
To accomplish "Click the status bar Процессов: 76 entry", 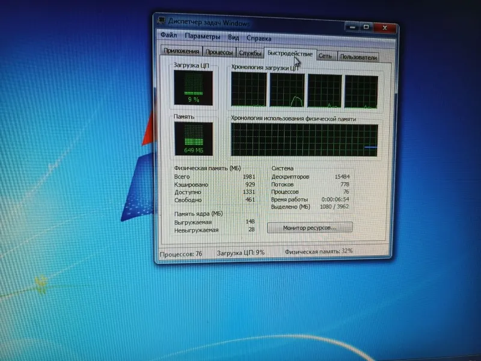I will click(181, 254).
